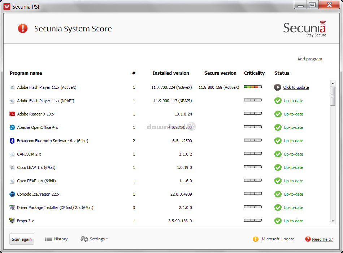Click the red alert icon beside Secunia System Score
The image size is (343, 253).
pos(23,29)
